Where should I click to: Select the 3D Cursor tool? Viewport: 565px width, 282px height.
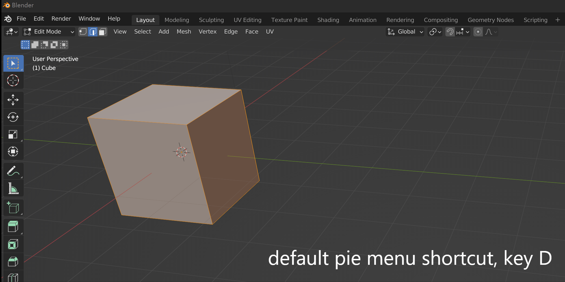tap(13, 81)
